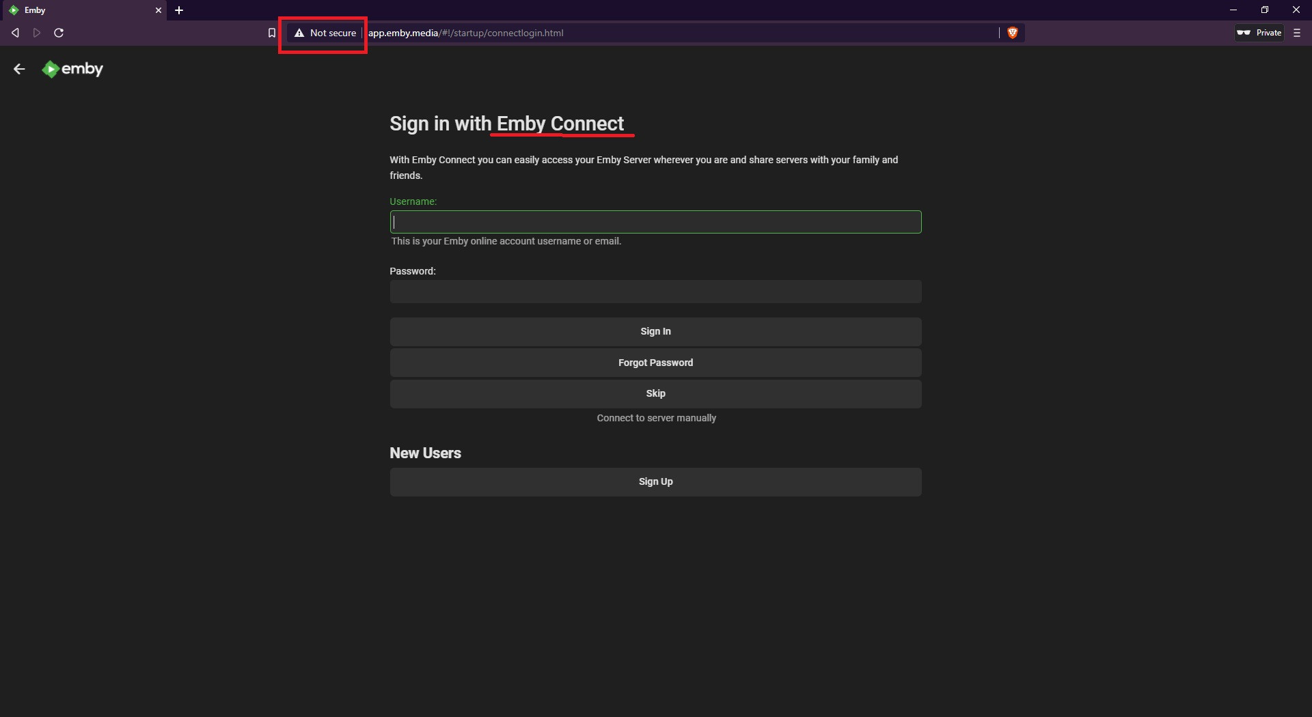Click the 'Password:' label

(412, 271)
